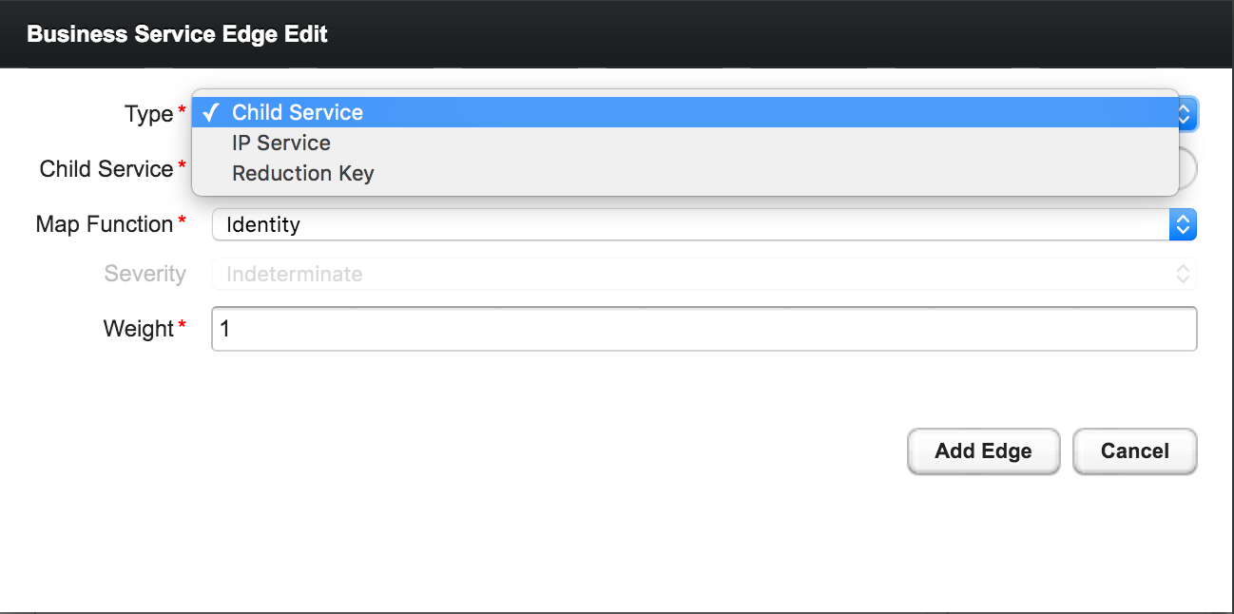Click the Business Service Edge Edit title
The width and height of the screenshot is (1234, 614).
coord(177,34)
